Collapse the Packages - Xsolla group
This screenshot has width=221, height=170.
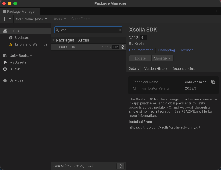53,40
